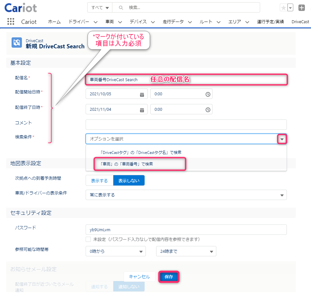Open the 車両 tab
The width and height of the screenshot is (311, 294).
click(x=109, y=22)
